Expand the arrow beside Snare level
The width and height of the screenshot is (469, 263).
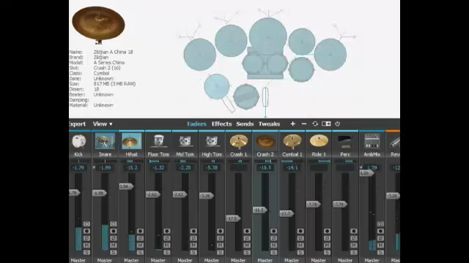[95, 167]
